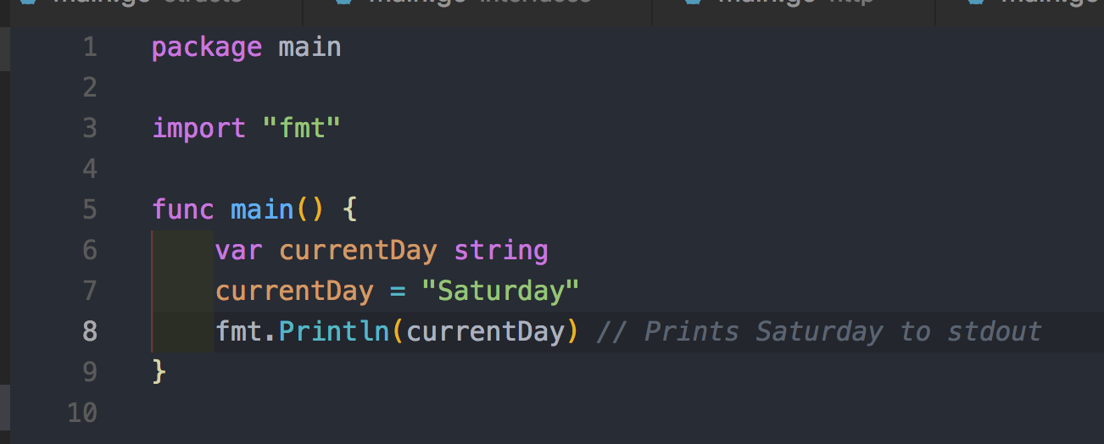Click the Go icon on the rightmost tab

pos(976,3)
